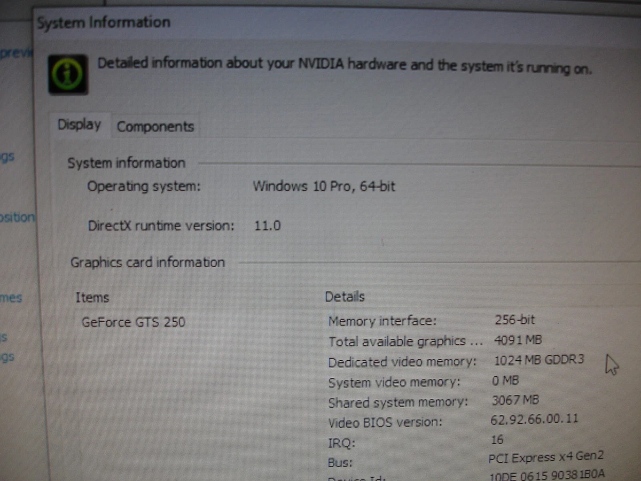Screen dimensions: 641x481
Task: Click the '3067 MB' value
Action: point(515,400)
